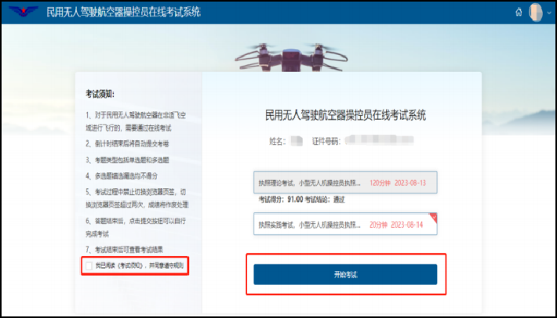Click rule 2 about countdown auto-submit
Screen dimensions: 557x318
click(x=127, y=143)
